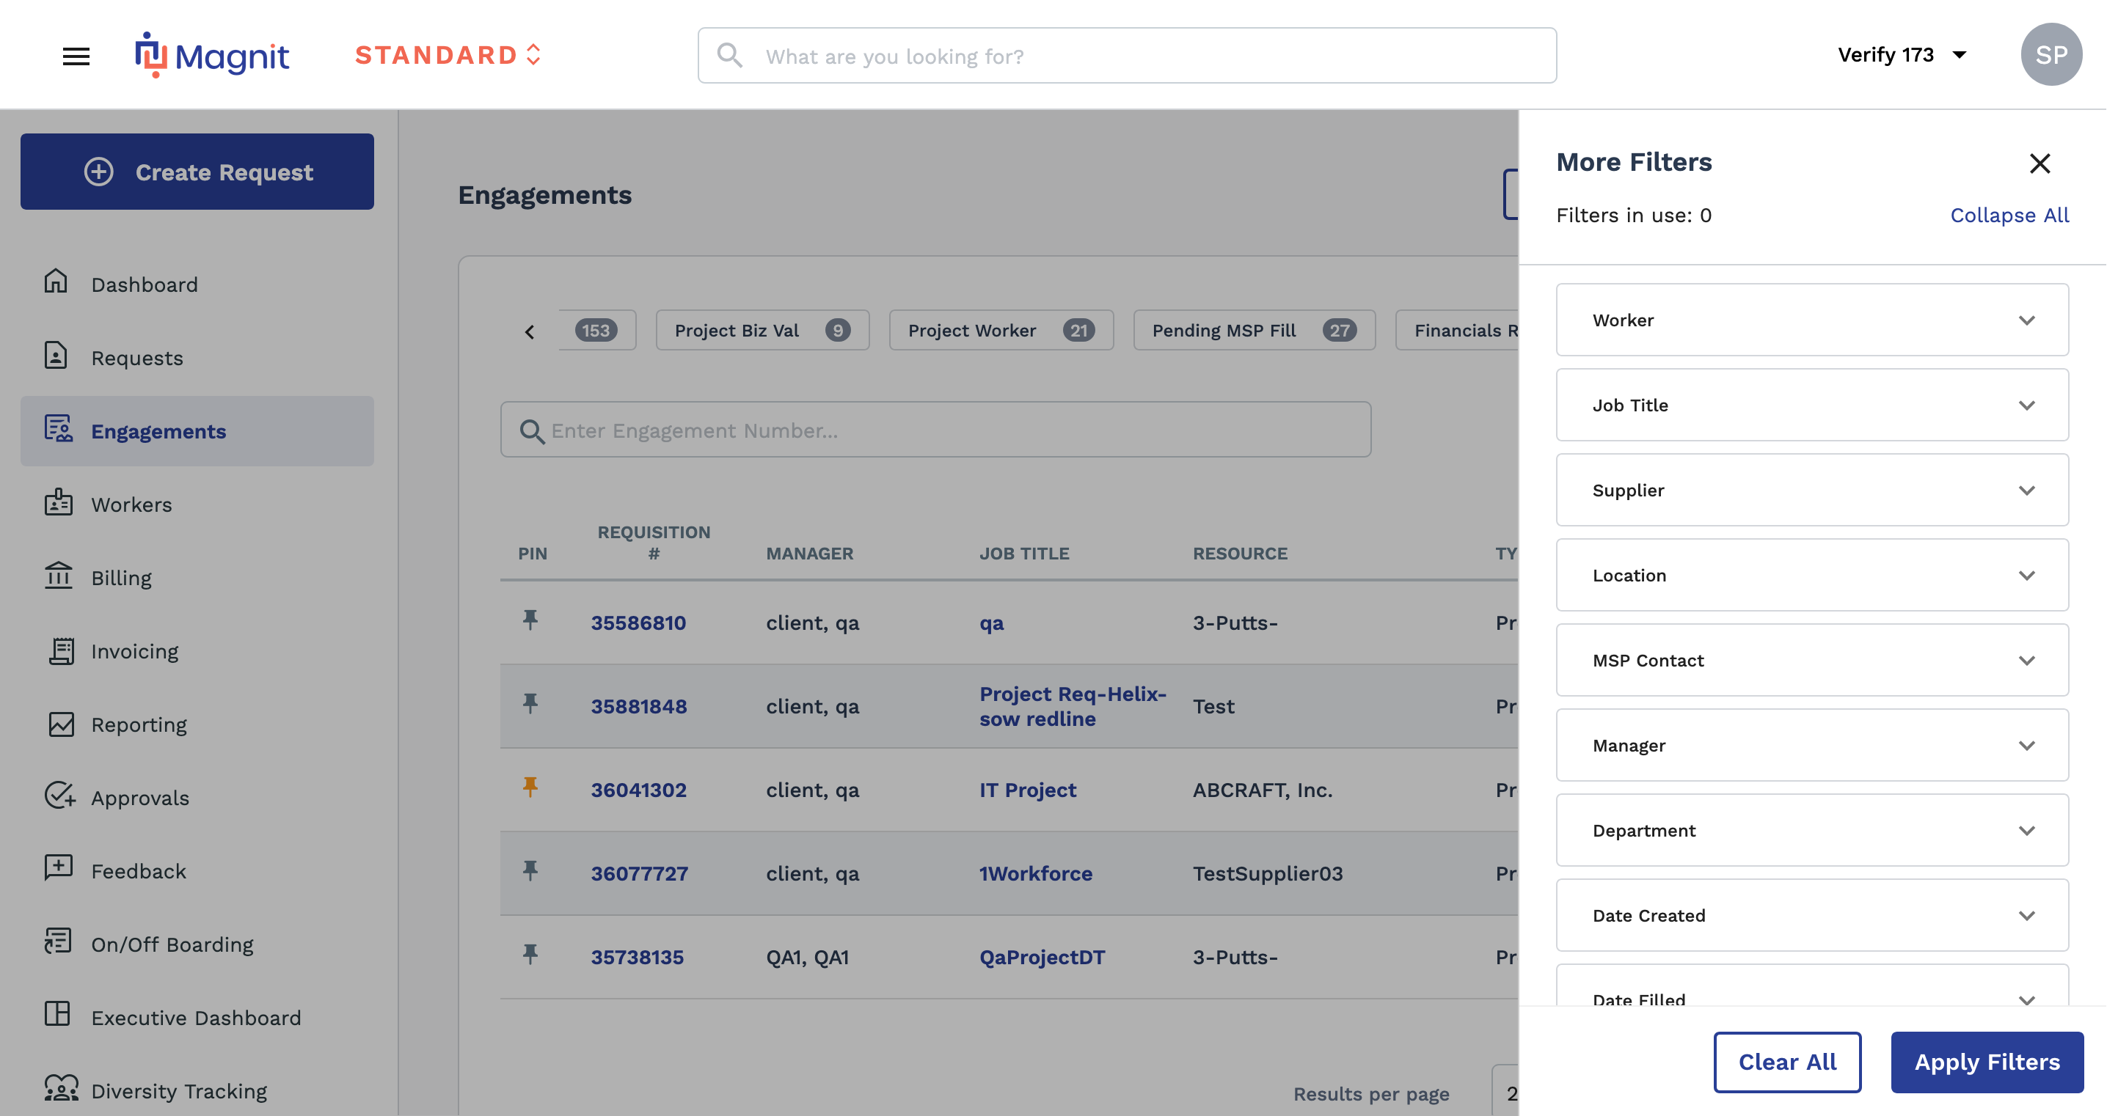Click the Requests document icon
This screenshot has height=1116, width=2107.
56,356
